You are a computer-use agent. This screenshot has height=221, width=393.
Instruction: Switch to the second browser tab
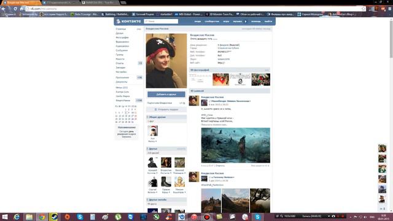[x=60, y=2]
